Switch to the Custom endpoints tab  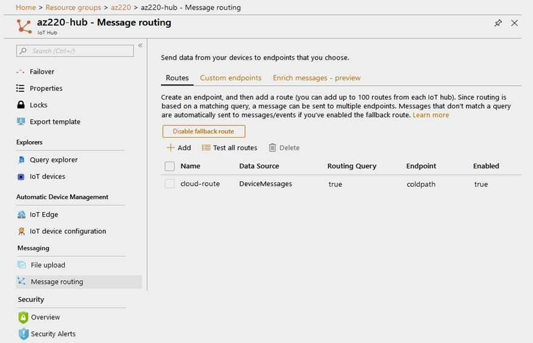(x=231, y=78)
